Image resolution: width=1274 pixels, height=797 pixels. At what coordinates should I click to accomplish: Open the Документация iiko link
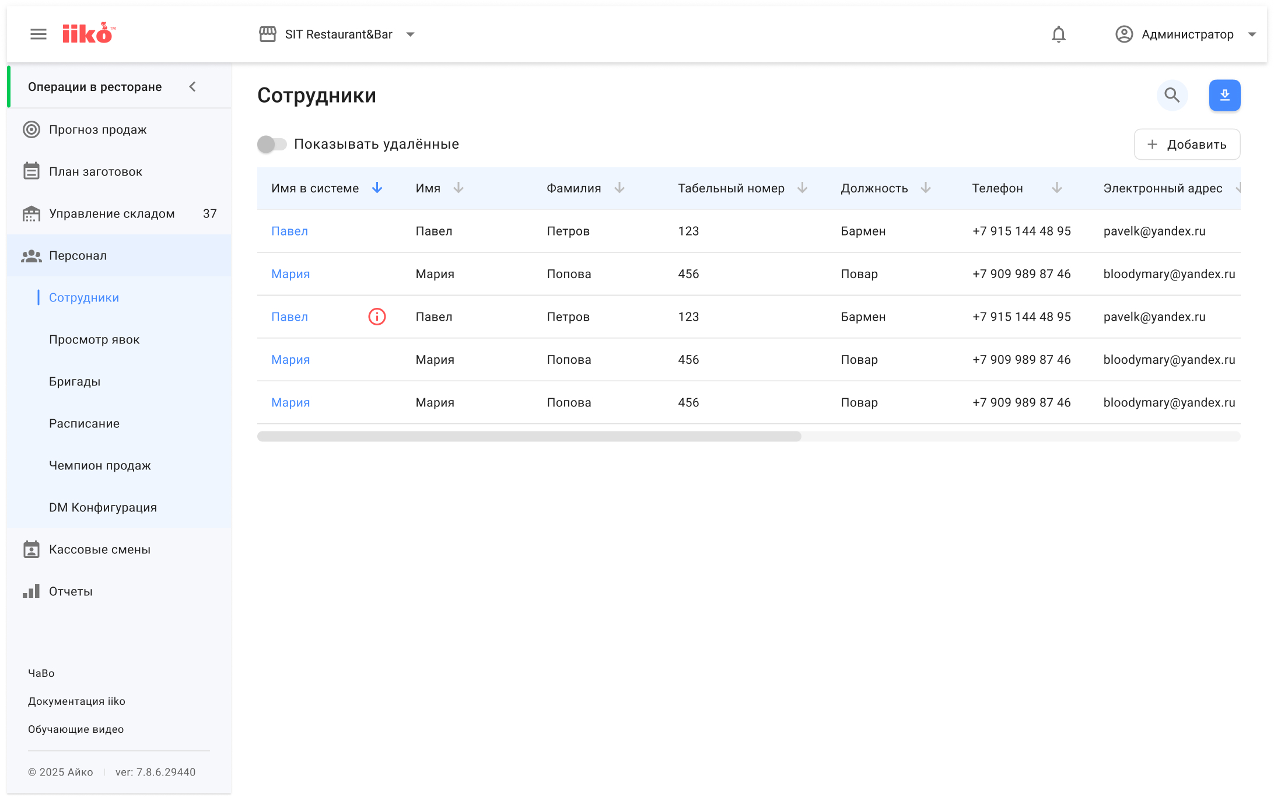click(x=76, y=701)
